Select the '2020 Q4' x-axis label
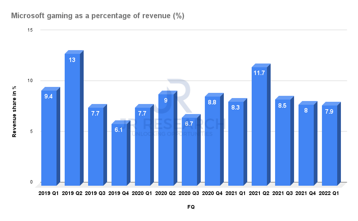358x221 pixels. click(212, 194)
